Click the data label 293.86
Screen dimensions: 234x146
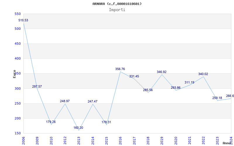[x=176, y=88]
